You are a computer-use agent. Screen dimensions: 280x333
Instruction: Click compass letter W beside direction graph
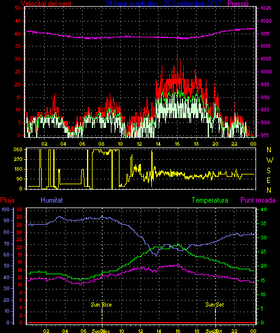click(x=270, y=160)
